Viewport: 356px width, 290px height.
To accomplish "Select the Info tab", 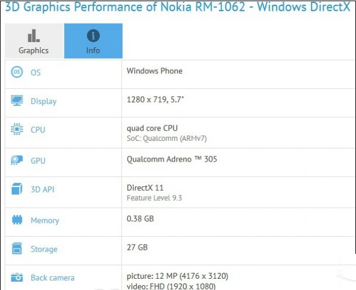I will pos(93,41).
